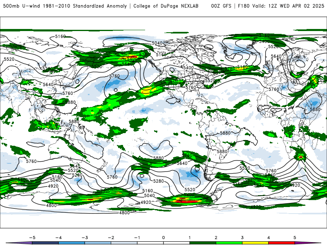Click the "5180" contour label
The height and width of the screenshot is (245, 327).
point(242,67)
